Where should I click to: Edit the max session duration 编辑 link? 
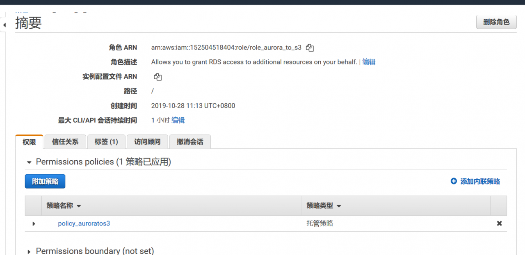pyautogui.click(x=178, y=120)
